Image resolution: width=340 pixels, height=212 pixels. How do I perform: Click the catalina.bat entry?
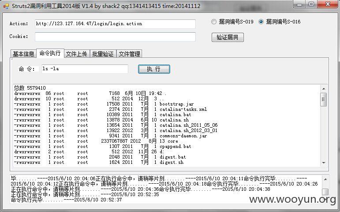pyautogui.click(x=175, y=115)
